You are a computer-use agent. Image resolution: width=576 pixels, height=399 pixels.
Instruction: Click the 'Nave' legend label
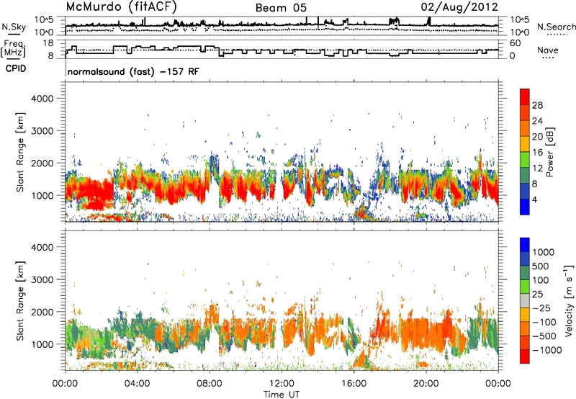pyautogui.click(x=548, y=50)
